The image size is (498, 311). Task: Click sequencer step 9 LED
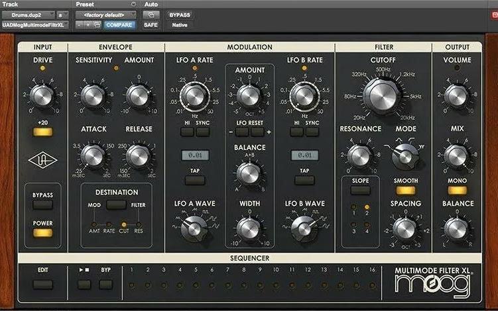pyautogui.click(x=260, y=285)
